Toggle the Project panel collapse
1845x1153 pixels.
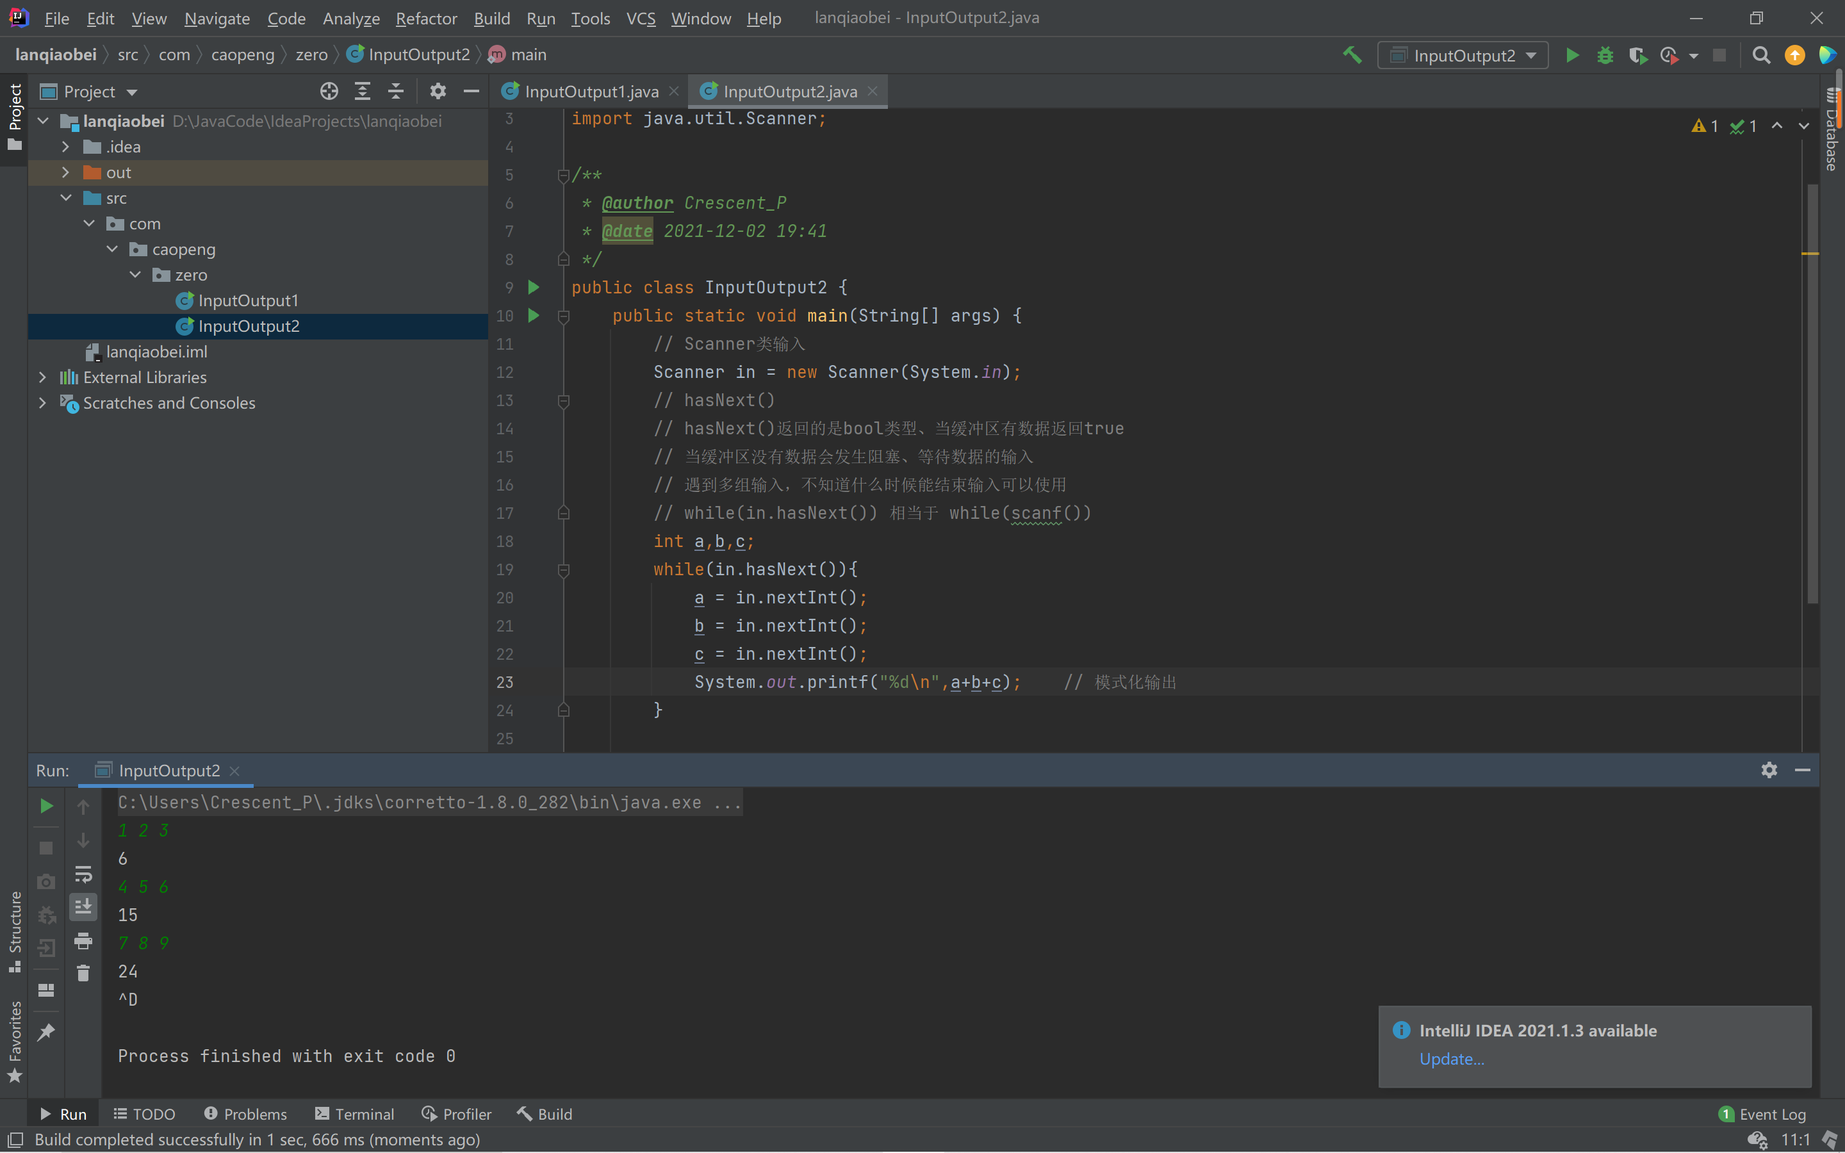click(471, 90)
